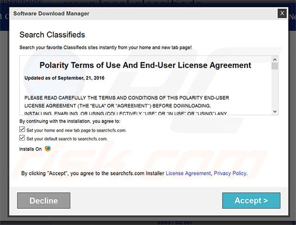Viewport: 296px width, 225px height.
Task: Click 'By continuing with the installation' text
Action: (x=70, y=121)
